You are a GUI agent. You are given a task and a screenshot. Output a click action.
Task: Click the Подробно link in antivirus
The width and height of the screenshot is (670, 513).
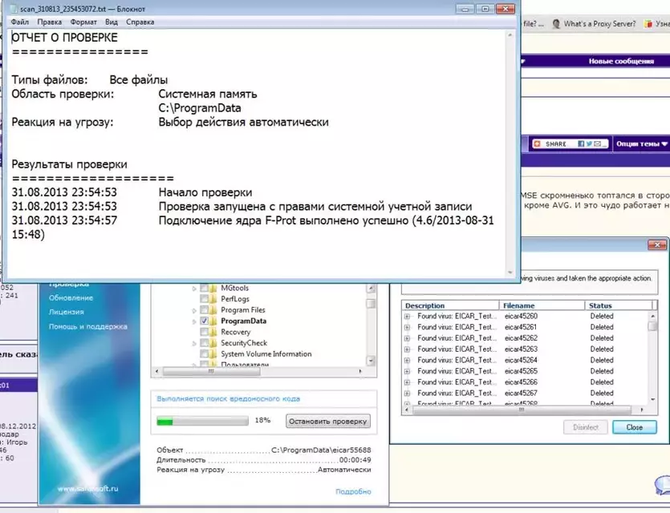tap(353, 491)
